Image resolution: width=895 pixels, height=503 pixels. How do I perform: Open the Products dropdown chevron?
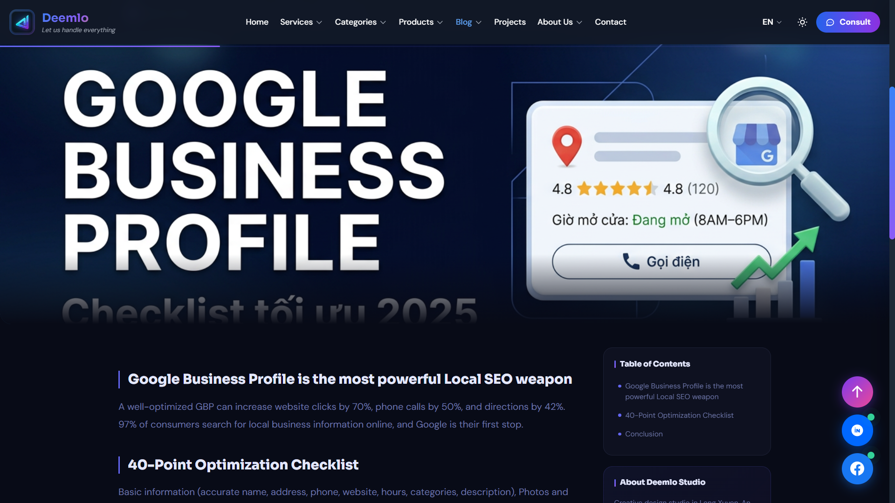440,22
